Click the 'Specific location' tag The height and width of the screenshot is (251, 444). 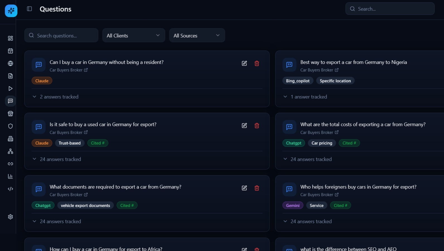[335, 81]
